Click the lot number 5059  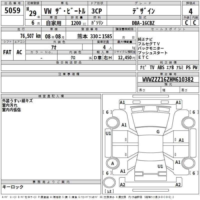(x=12, y=10)
